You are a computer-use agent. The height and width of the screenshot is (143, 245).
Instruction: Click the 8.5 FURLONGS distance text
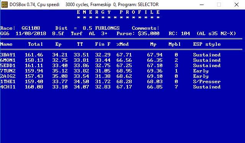(101, 28)
